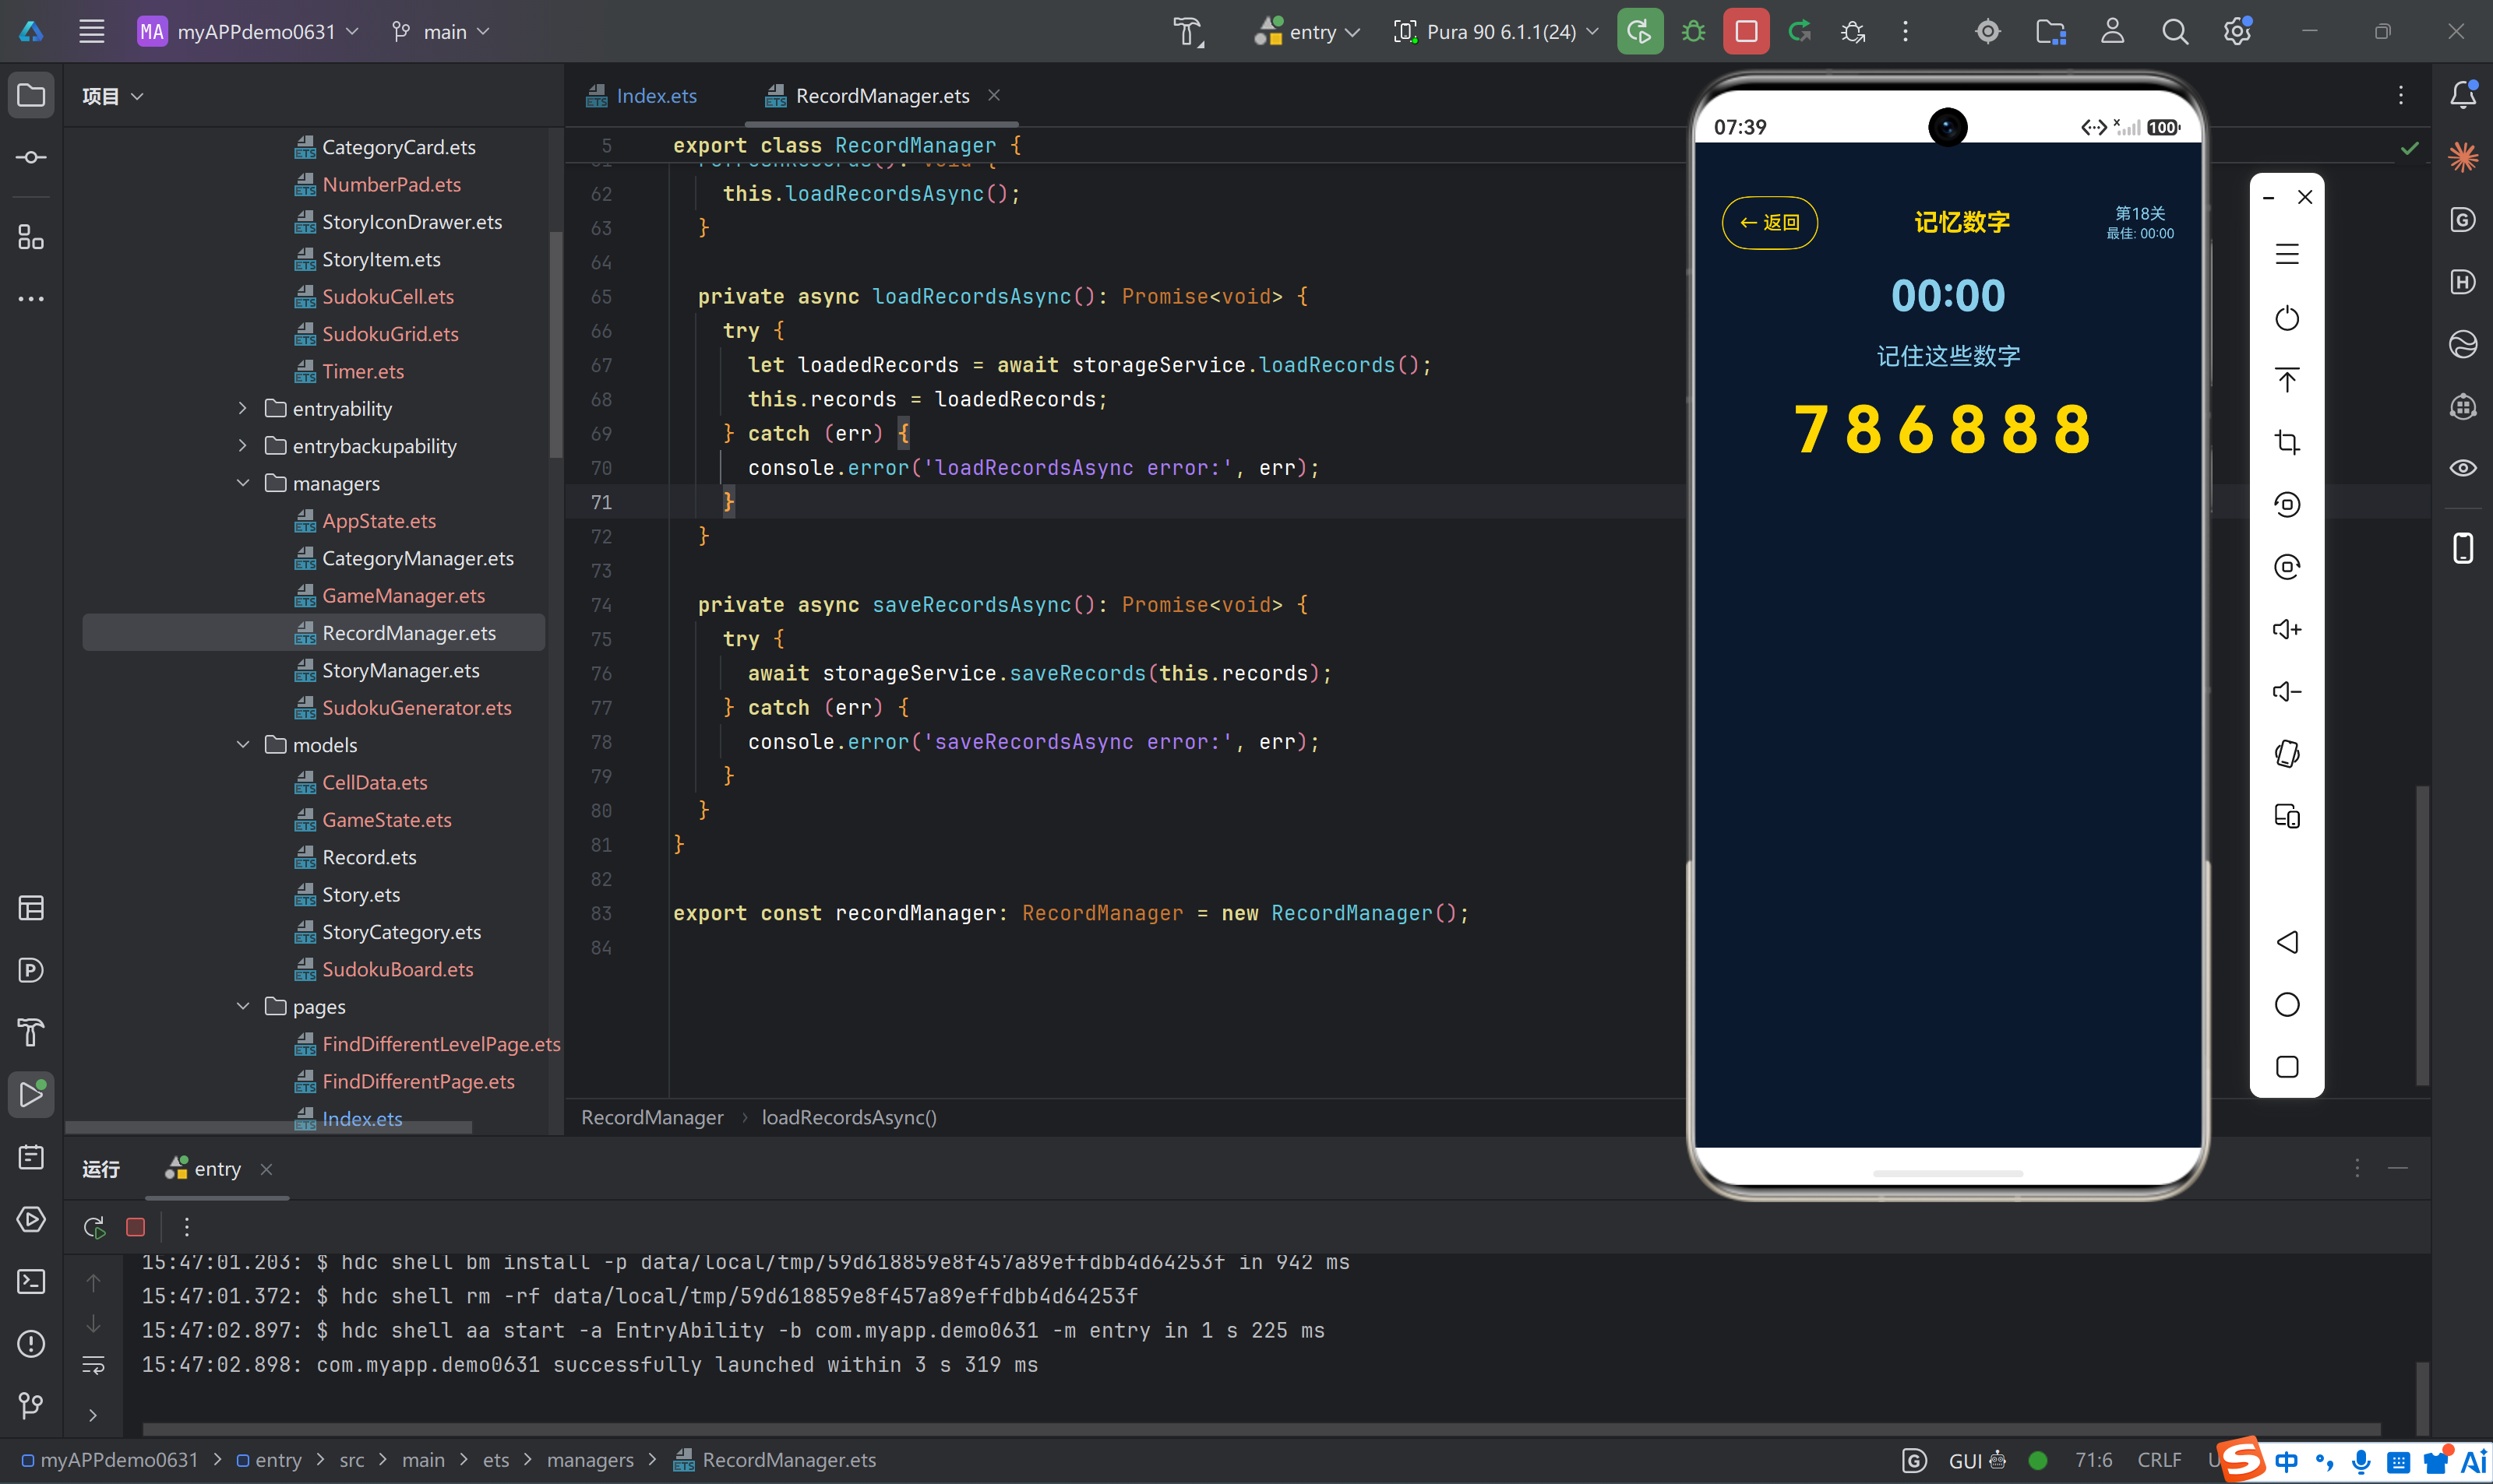Open the Structure tool window icon
The width and height of the screenshot is (2493, 1484).
(x=31, y=237)
